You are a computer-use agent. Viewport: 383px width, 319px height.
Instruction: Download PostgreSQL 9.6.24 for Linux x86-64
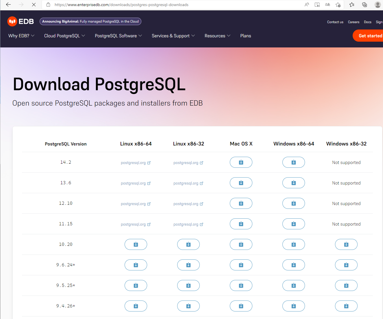pos(136,265)
